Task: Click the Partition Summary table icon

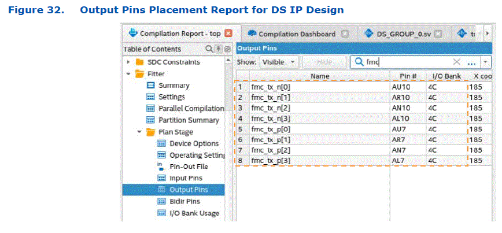Action: pyautogui.click(x=151, y=120)
